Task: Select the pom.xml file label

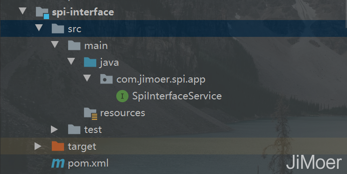Action: pos(88,164)
